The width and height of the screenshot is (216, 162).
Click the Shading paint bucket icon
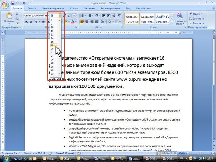coord(110,22)
